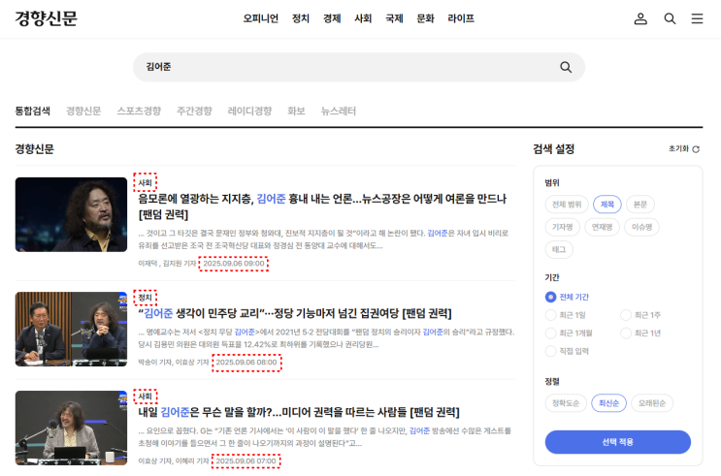Select 전체 기간 radio button

coord(550,297)
